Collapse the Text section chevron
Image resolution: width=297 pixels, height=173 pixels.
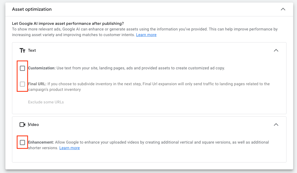tap(276, 50)
